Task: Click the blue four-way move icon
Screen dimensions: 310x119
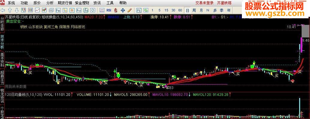Action: pos(122,10)
